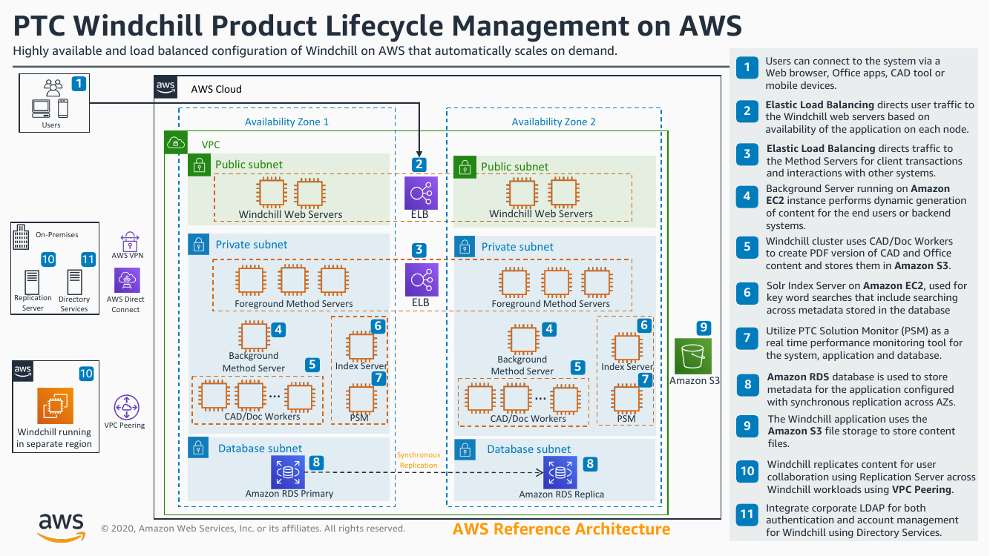
Task: Click the ELB icon in the public subnet row
Action: (x=421, y=193)
